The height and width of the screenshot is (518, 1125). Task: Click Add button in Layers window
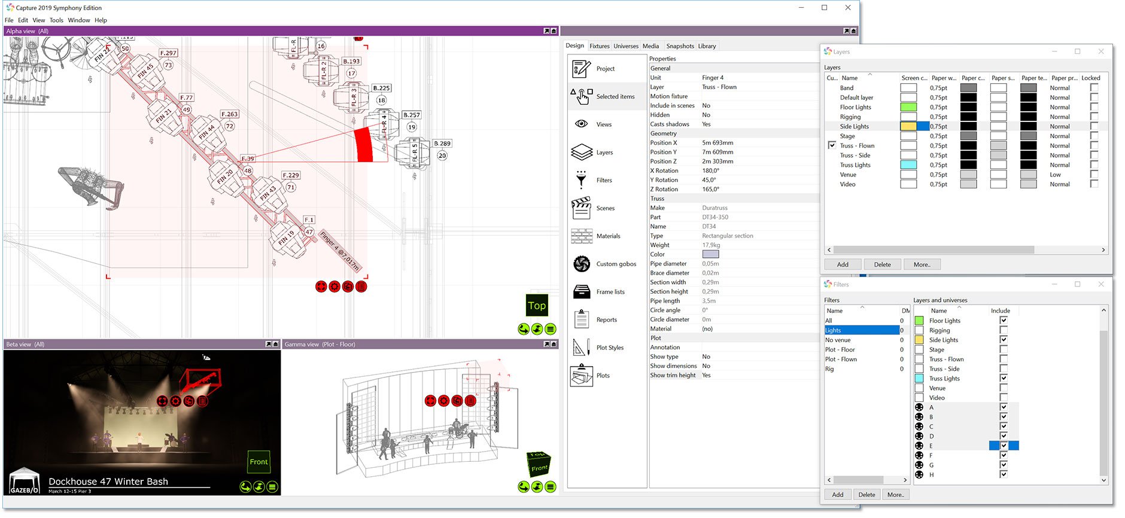[843, 264]
